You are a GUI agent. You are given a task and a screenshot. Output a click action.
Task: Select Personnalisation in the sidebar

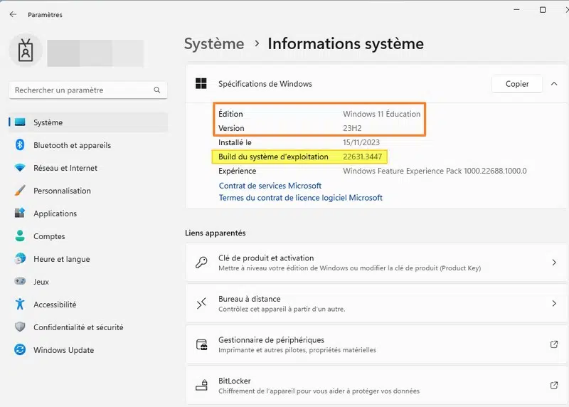point(62,191)
